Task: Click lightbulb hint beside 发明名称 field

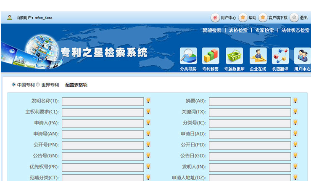Action: pos(148,101)
